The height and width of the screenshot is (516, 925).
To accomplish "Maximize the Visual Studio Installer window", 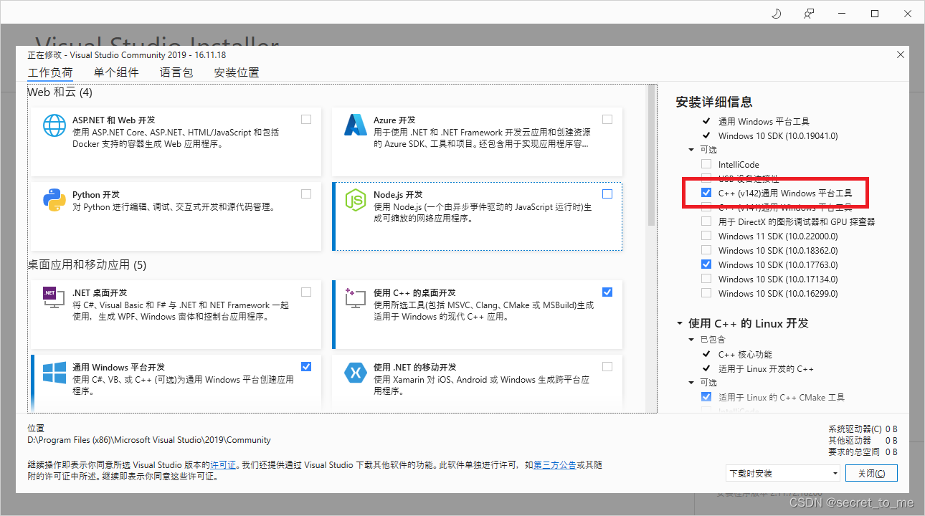I will [x=875, y=14].
